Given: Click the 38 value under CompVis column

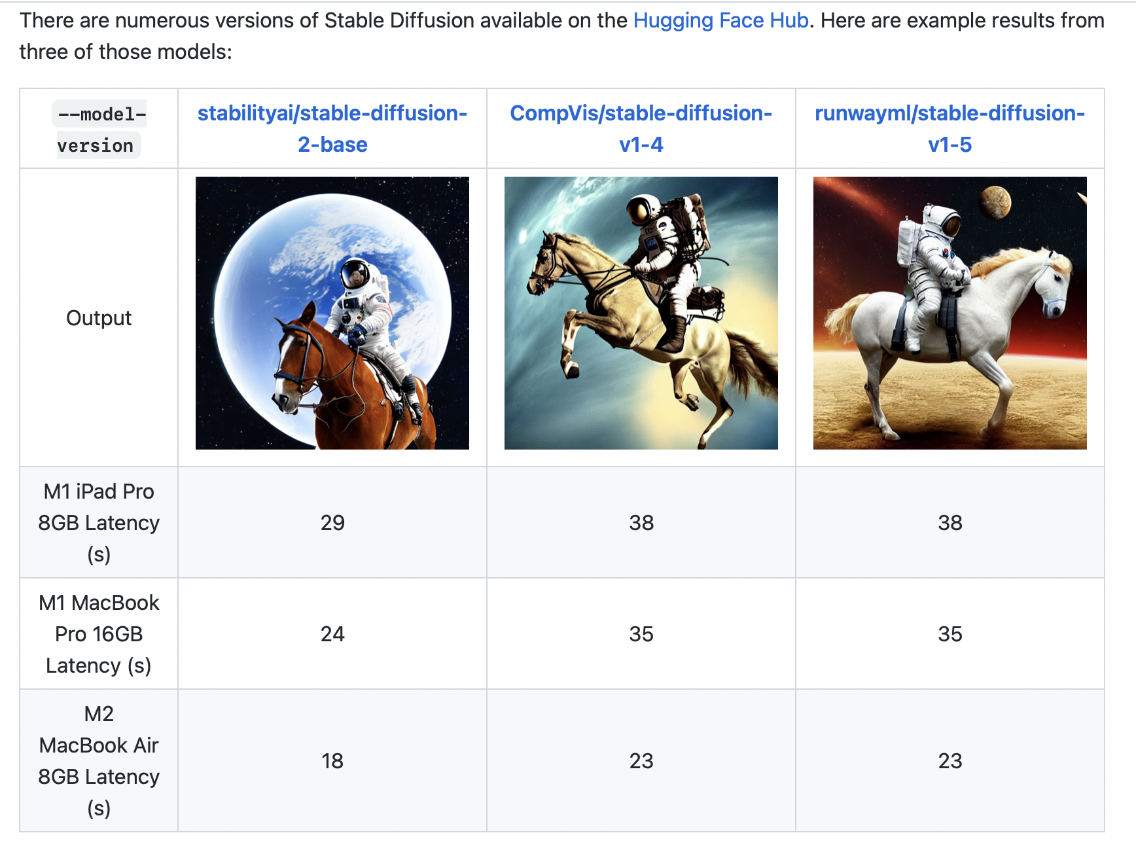Looking at the screenshot, I should tap(641, 522).
